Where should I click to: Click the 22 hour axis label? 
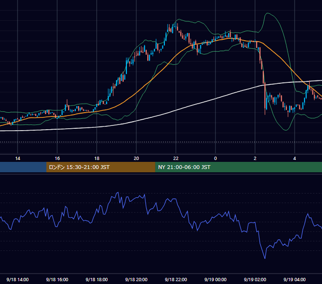tap(176, 159)
